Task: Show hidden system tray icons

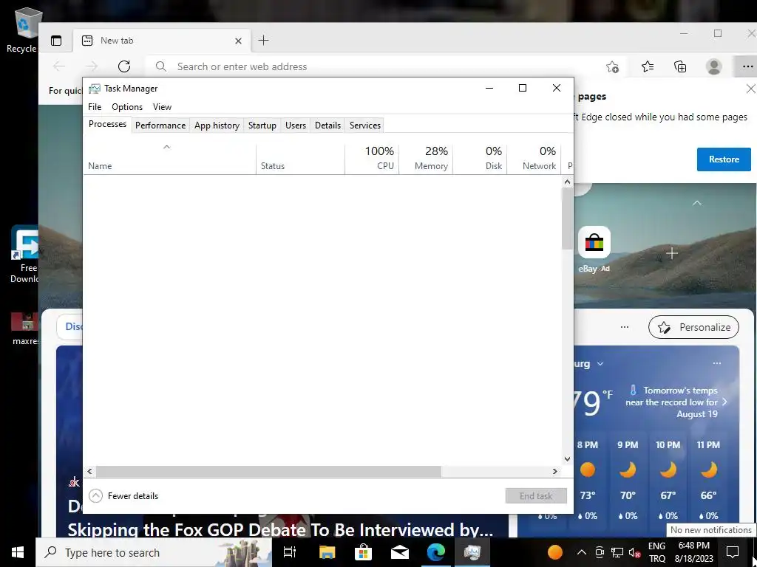Action: point(581,552)
